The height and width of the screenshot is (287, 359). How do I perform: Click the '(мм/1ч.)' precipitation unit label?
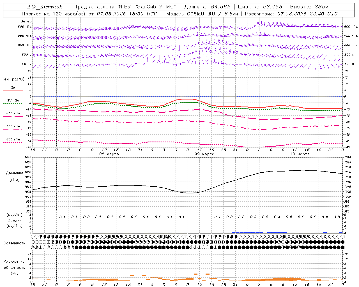15,226
